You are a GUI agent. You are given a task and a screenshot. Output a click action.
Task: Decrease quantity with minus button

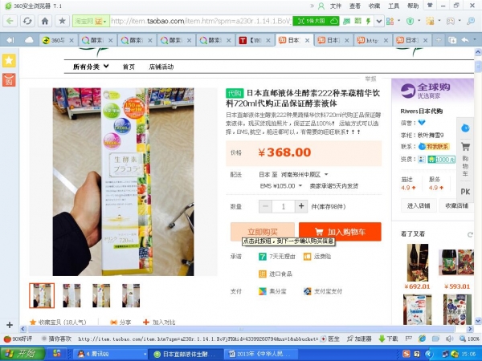pos(265,206)
